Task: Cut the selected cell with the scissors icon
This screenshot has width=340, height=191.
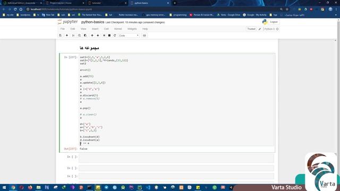Action: click(73, 36)
